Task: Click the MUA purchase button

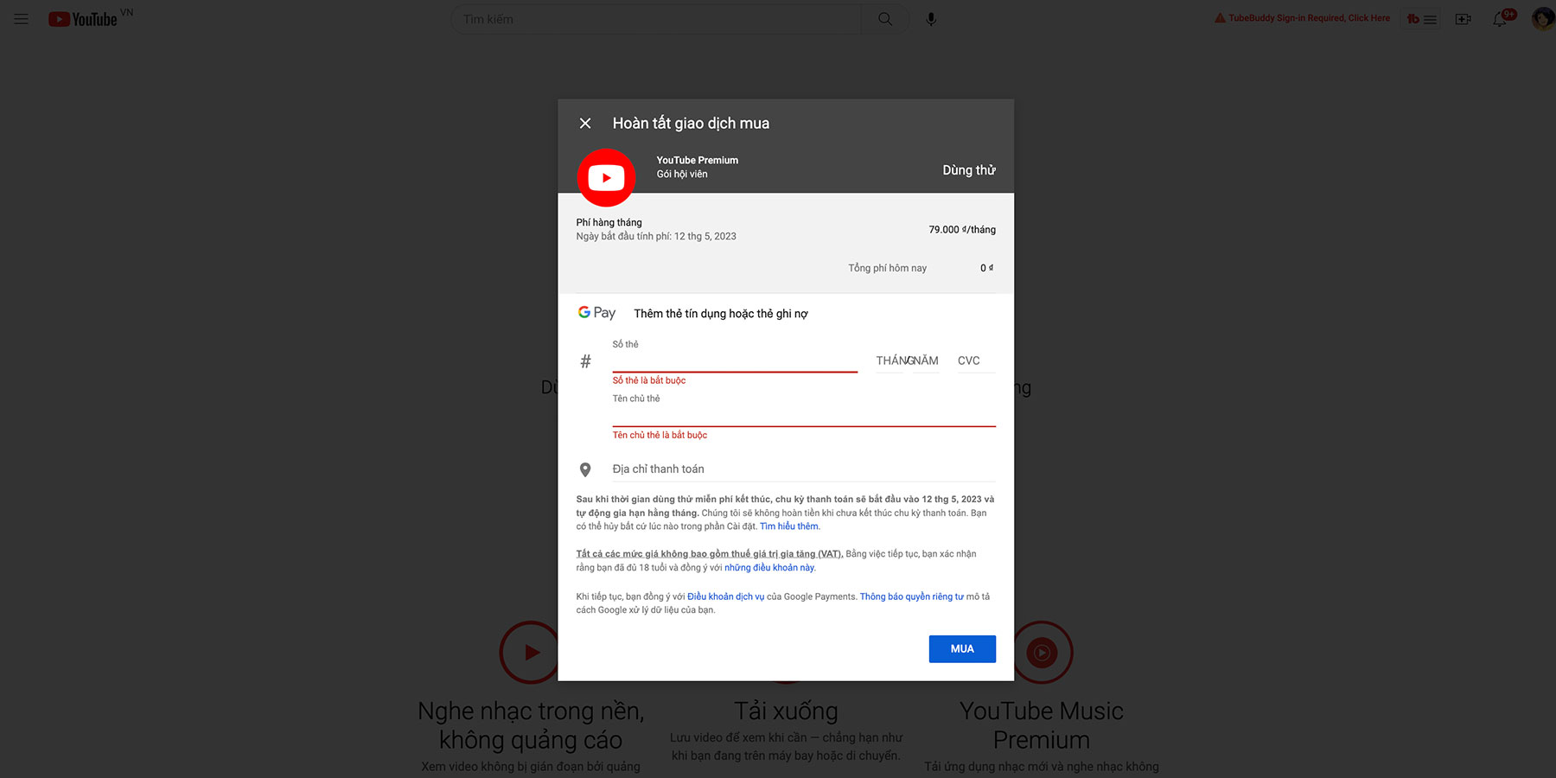Action: 962,649
